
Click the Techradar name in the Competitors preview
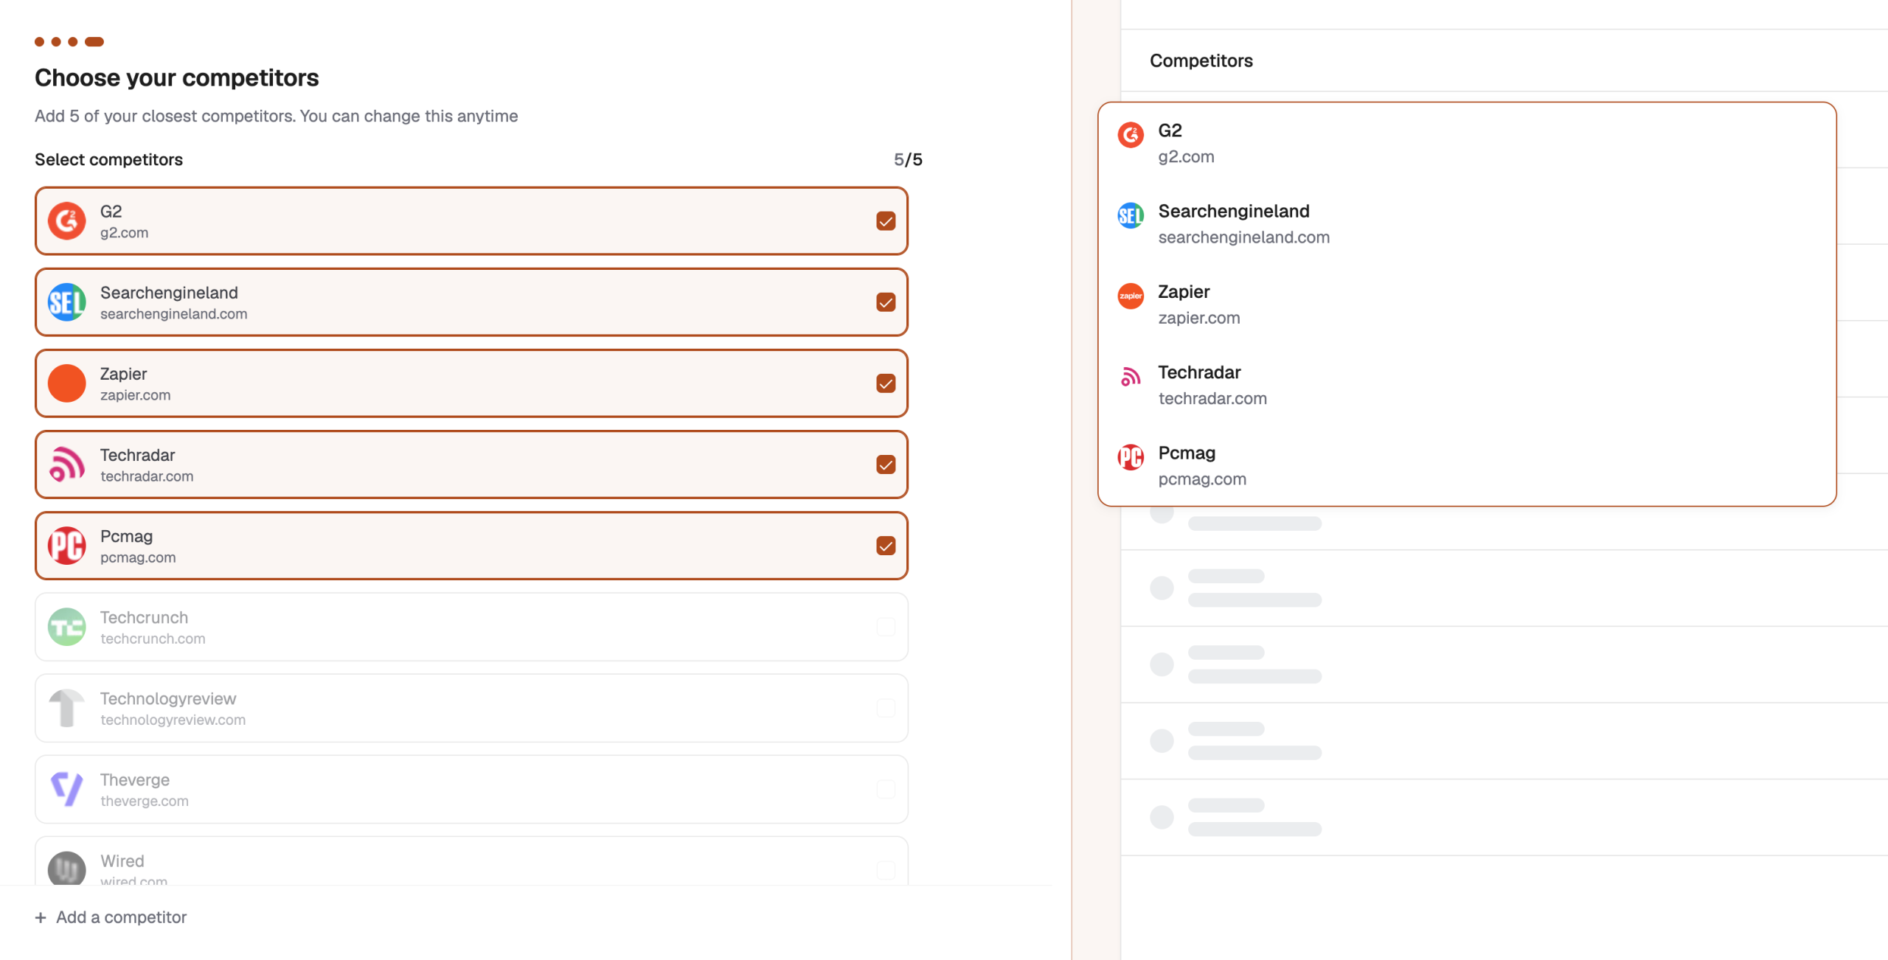[1199, 372]
